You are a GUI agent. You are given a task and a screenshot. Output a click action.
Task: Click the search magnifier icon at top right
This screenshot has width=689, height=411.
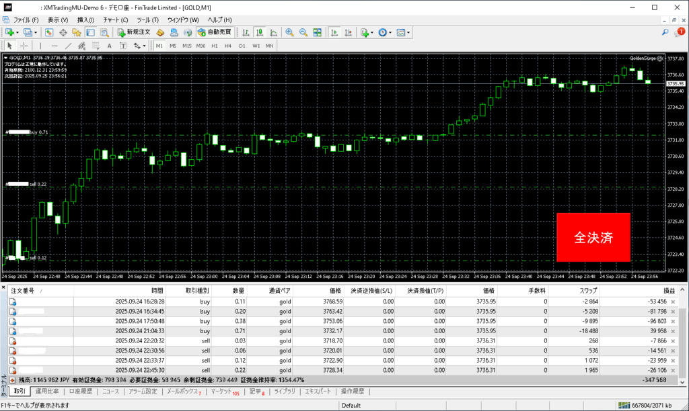pyautogui.click(x=665, y=32)
